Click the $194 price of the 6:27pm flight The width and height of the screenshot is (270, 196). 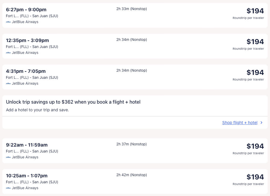click(255, 11)
